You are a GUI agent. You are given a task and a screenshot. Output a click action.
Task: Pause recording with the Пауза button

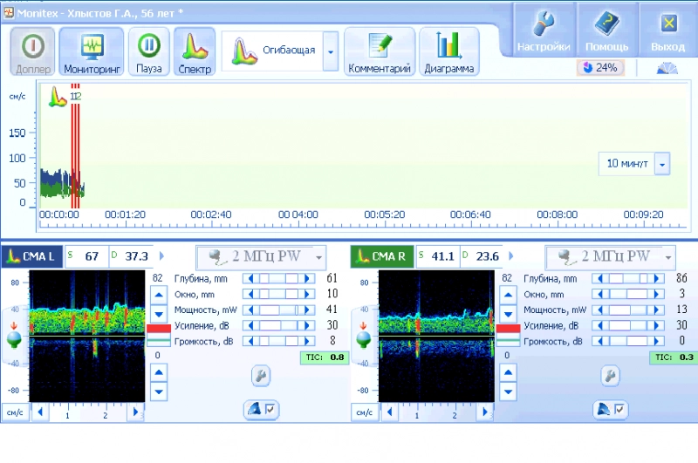pos(149,51)
